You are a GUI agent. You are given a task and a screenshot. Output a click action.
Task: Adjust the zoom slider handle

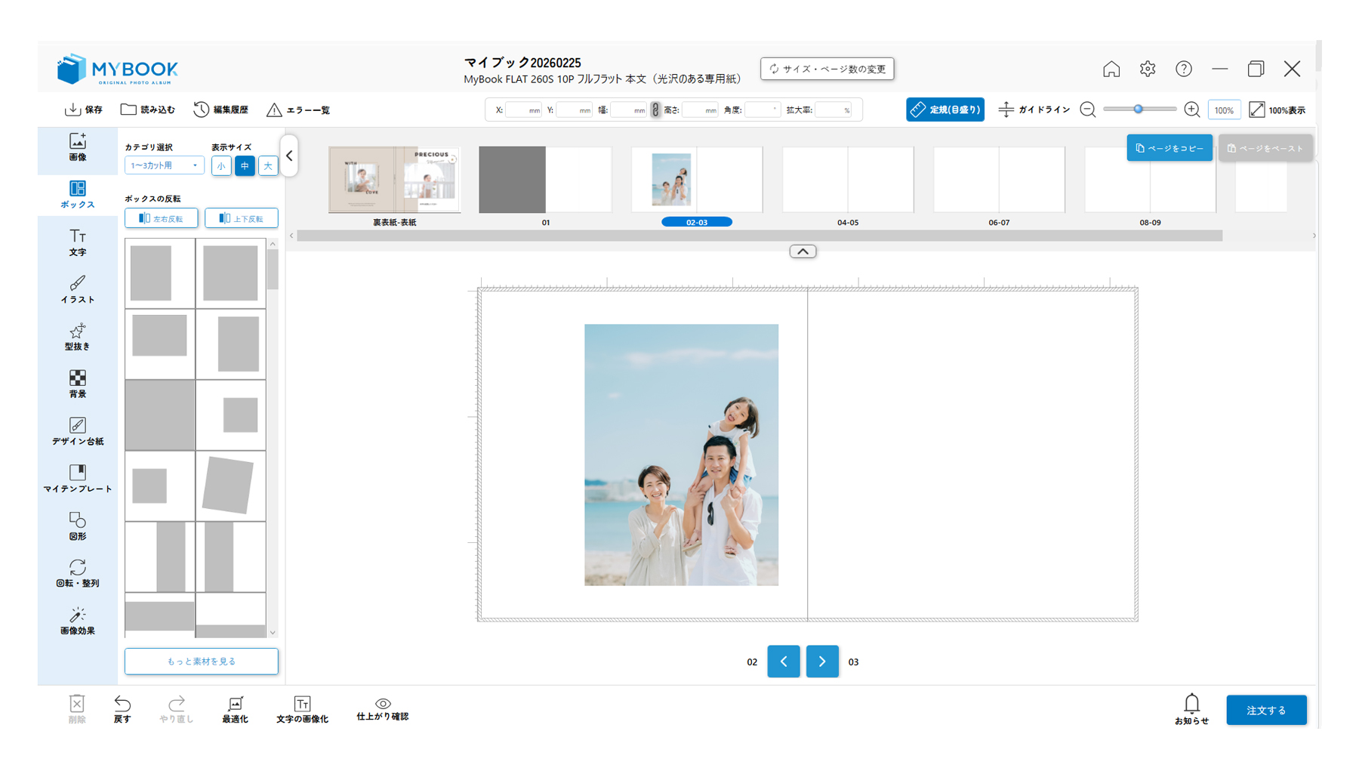click(x=1138, y=110)
